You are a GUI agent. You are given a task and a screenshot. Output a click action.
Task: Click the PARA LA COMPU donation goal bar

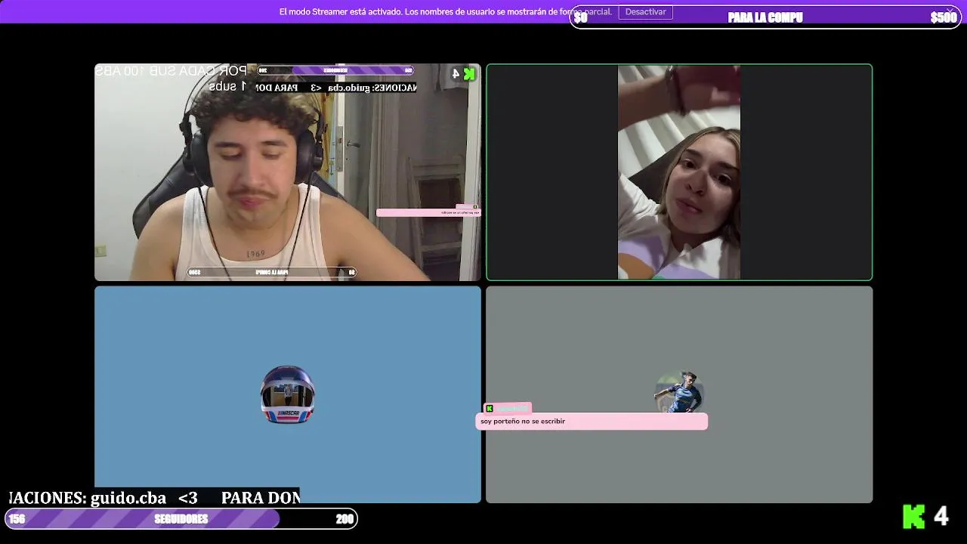coord(765,17)
